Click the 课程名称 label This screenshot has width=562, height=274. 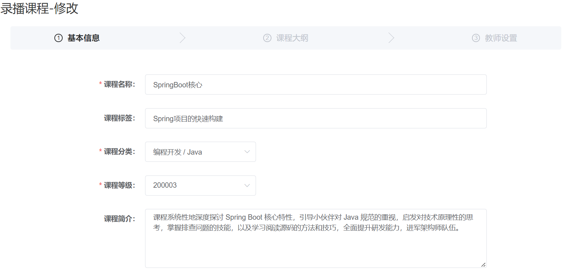click(120, 85)
